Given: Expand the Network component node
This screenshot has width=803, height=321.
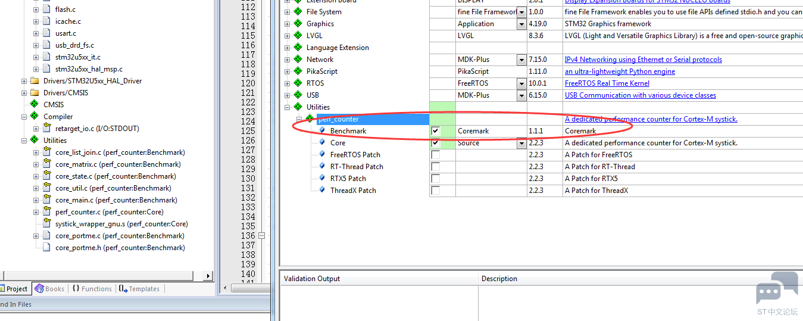Looking at the screenshot, I should pyautogui.click(x=287, y=60).
